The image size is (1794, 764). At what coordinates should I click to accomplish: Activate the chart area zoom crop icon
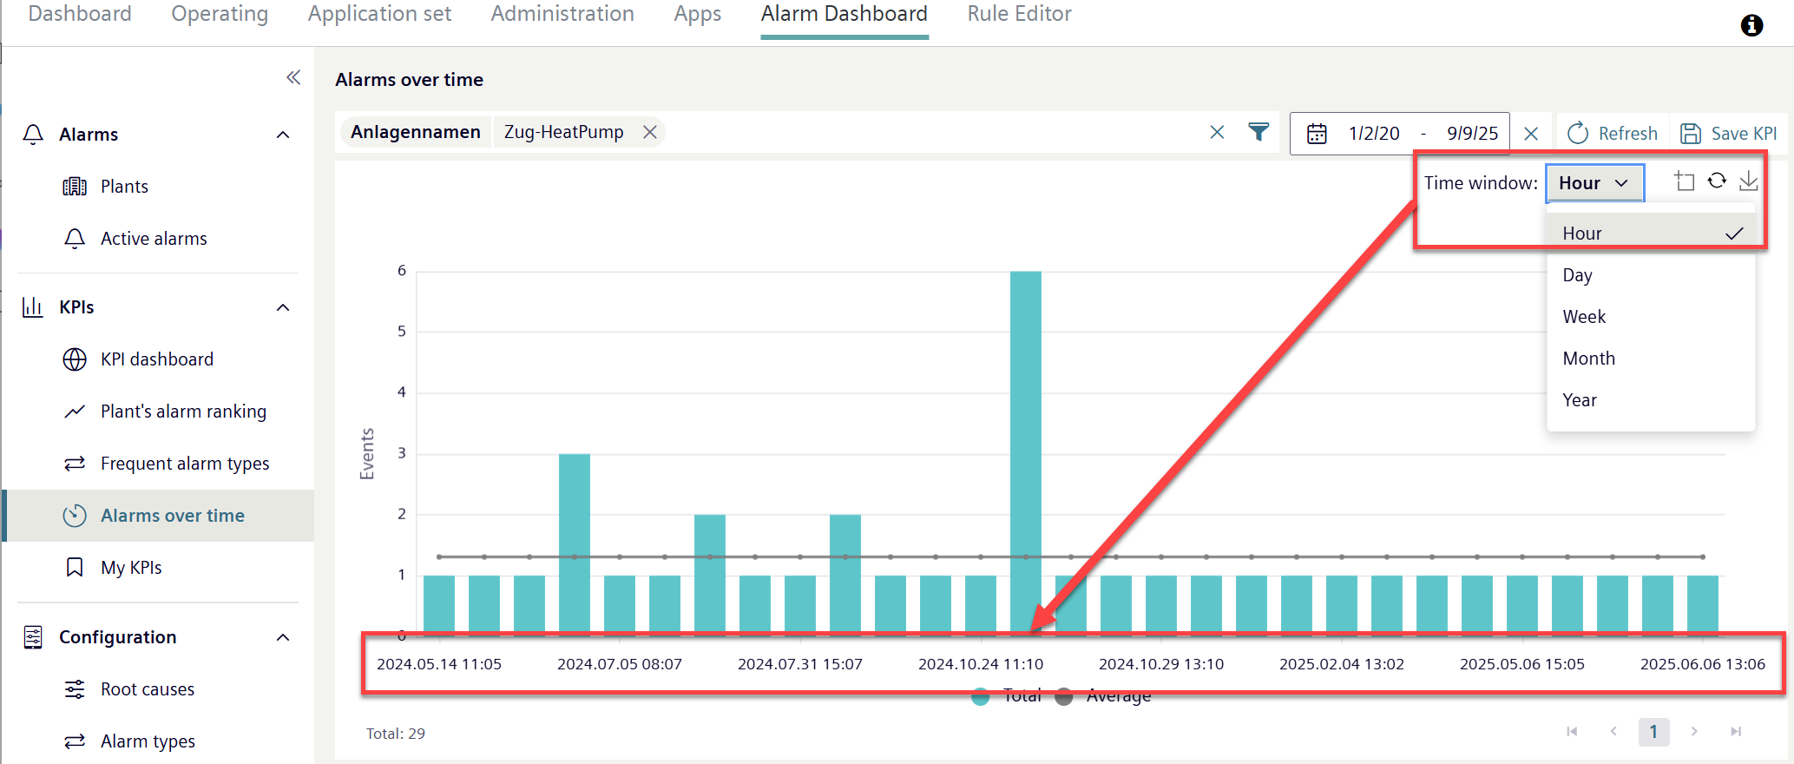[x=1684, y=181]
